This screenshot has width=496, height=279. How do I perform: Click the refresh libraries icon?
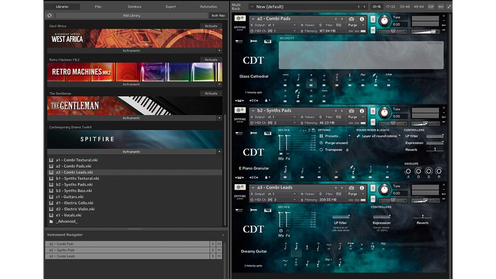click(x=50, y=16)
